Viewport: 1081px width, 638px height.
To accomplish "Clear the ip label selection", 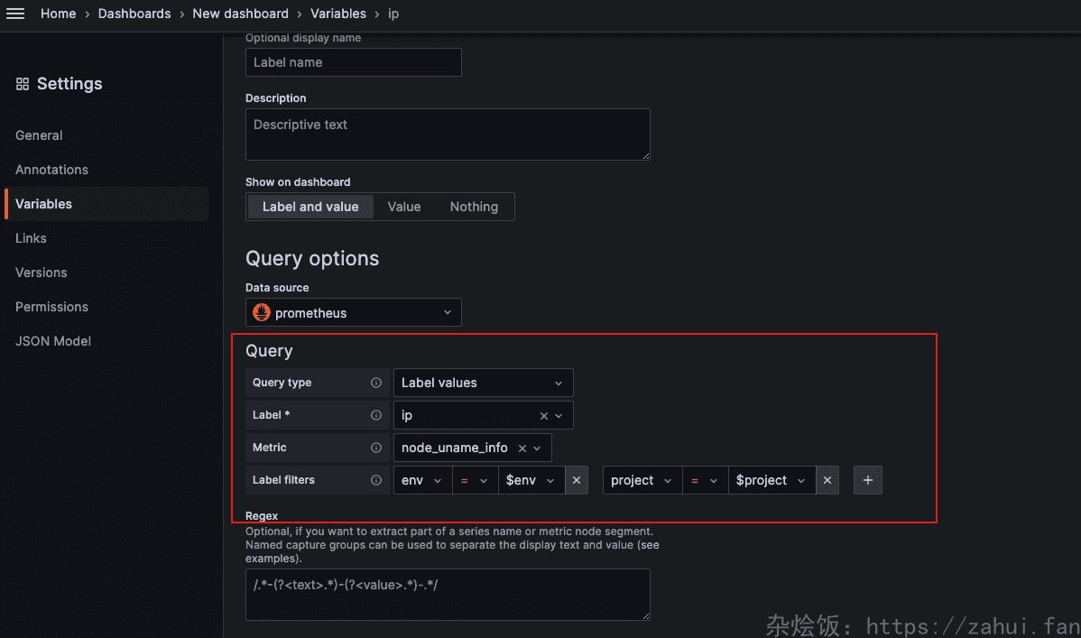I will click(543, 416).
